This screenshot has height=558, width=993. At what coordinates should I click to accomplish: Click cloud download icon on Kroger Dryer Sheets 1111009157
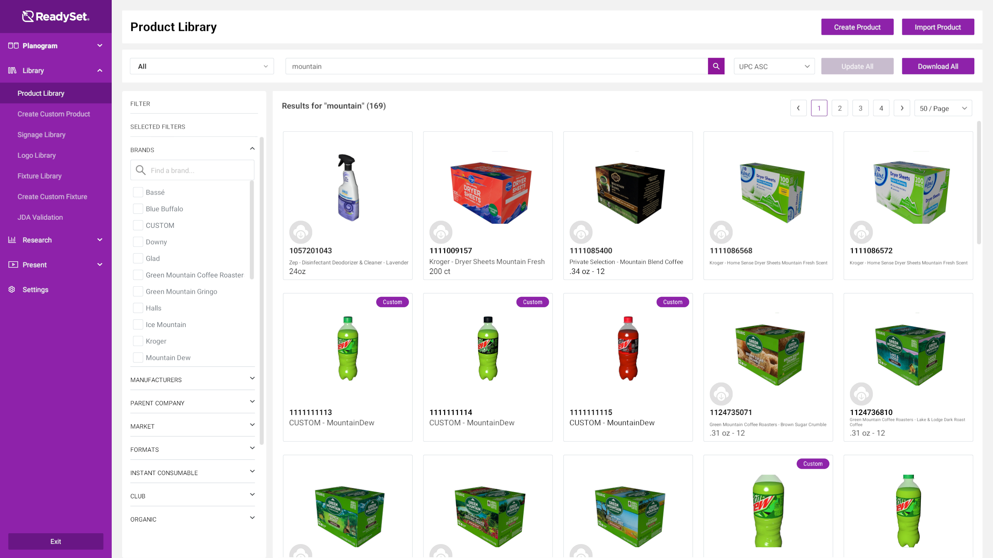(x=441, y=232)
